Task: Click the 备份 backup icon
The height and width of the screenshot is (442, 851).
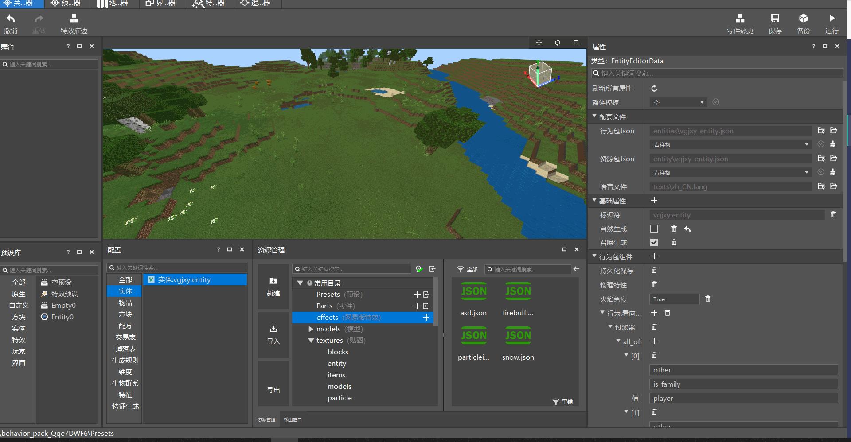Action: pos(803,23)
